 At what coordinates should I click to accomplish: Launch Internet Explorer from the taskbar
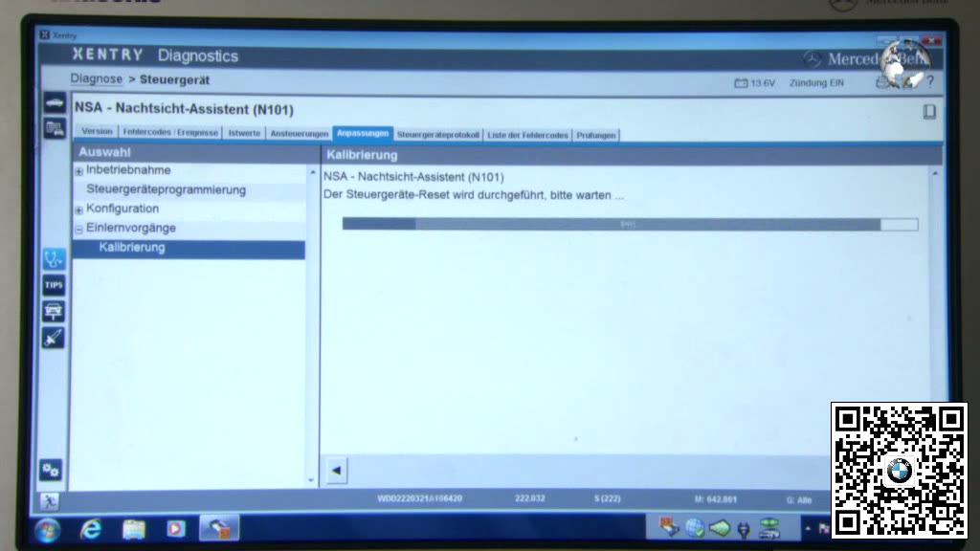coord(91,530)
